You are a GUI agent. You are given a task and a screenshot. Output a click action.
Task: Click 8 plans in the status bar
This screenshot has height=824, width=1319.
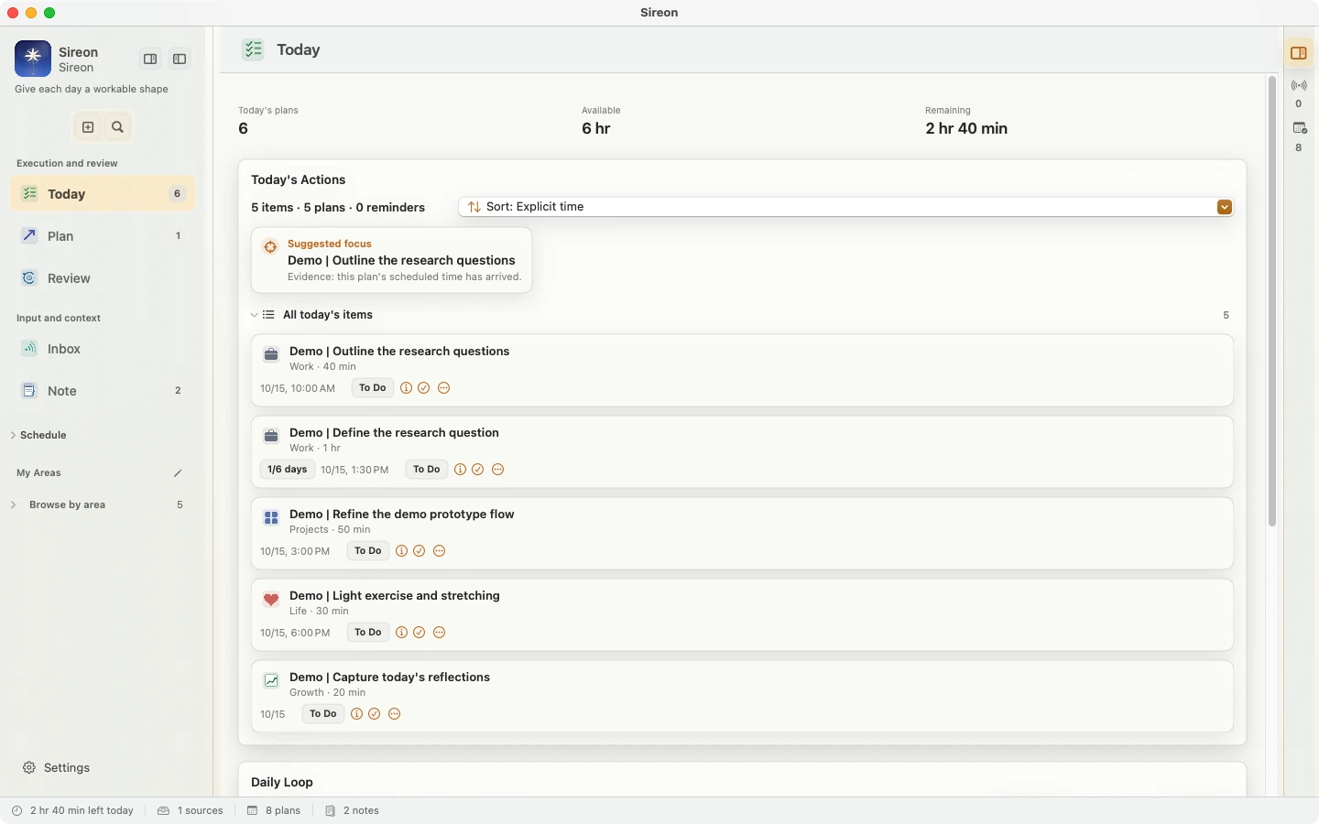point(274,811)
